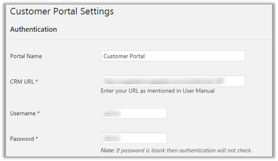
Task: Click the Portal Name label
Action: click(x=26, y=56)
